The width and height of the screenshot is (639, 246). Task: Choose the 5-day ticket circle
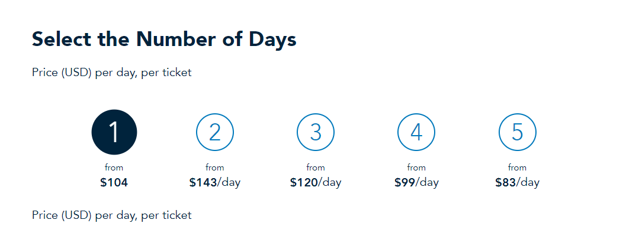coord(517,132)
